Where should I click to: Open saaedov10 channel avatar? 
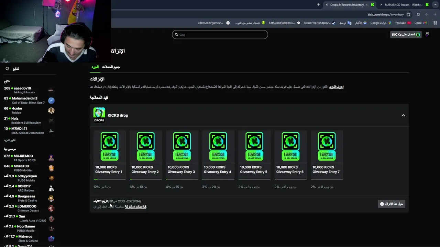pyautogui.click(x=51, y=90)
